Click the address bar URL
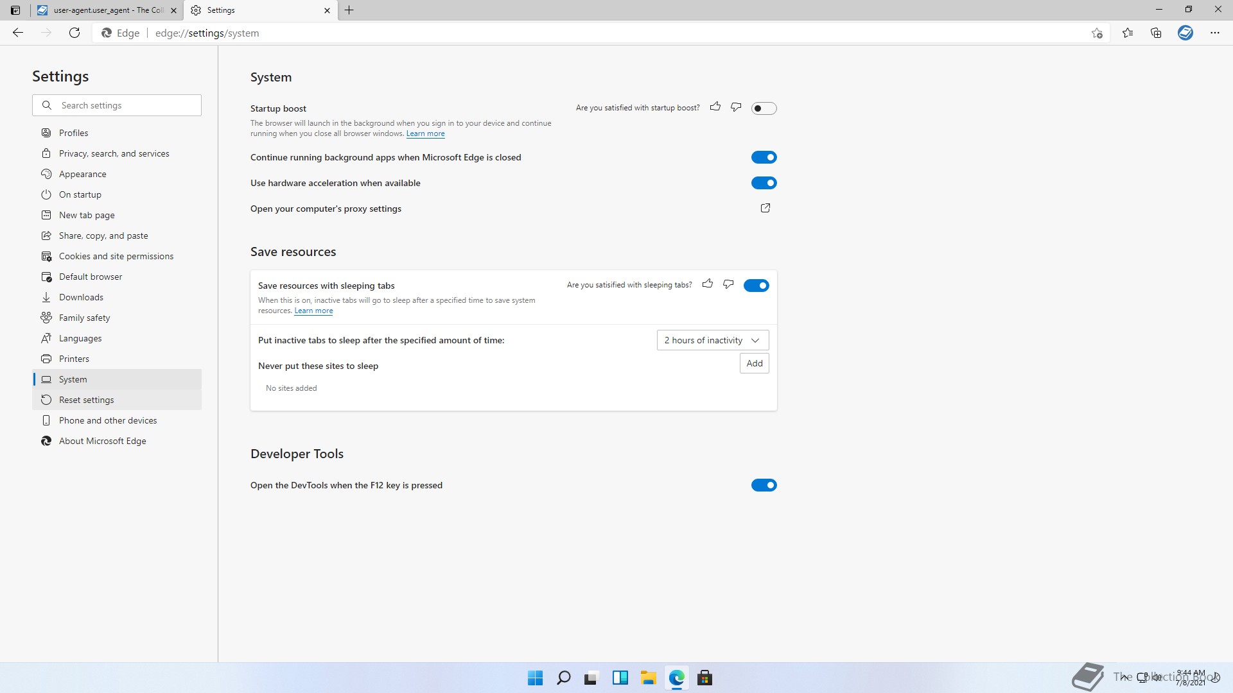This screenshot has height=693, width=1233. 207,33
